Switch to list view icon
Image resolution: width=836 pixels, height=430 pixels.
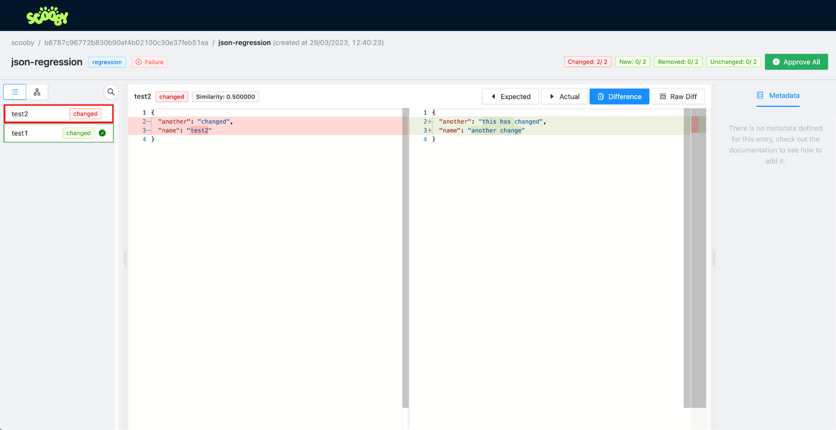(x=15, y=92)
